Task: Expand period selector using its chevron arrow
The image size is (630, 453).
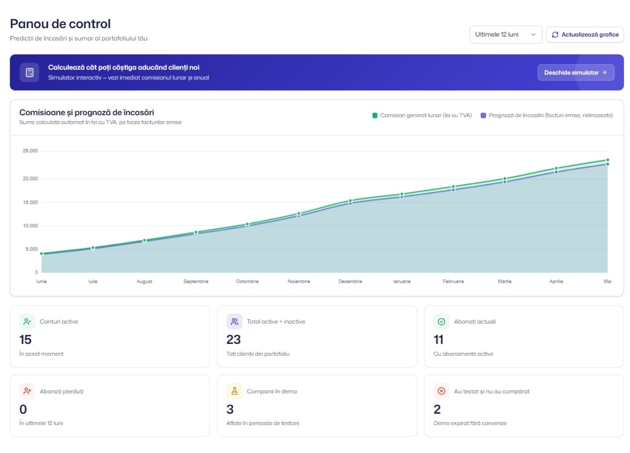Action: click(x=533, y=35)
